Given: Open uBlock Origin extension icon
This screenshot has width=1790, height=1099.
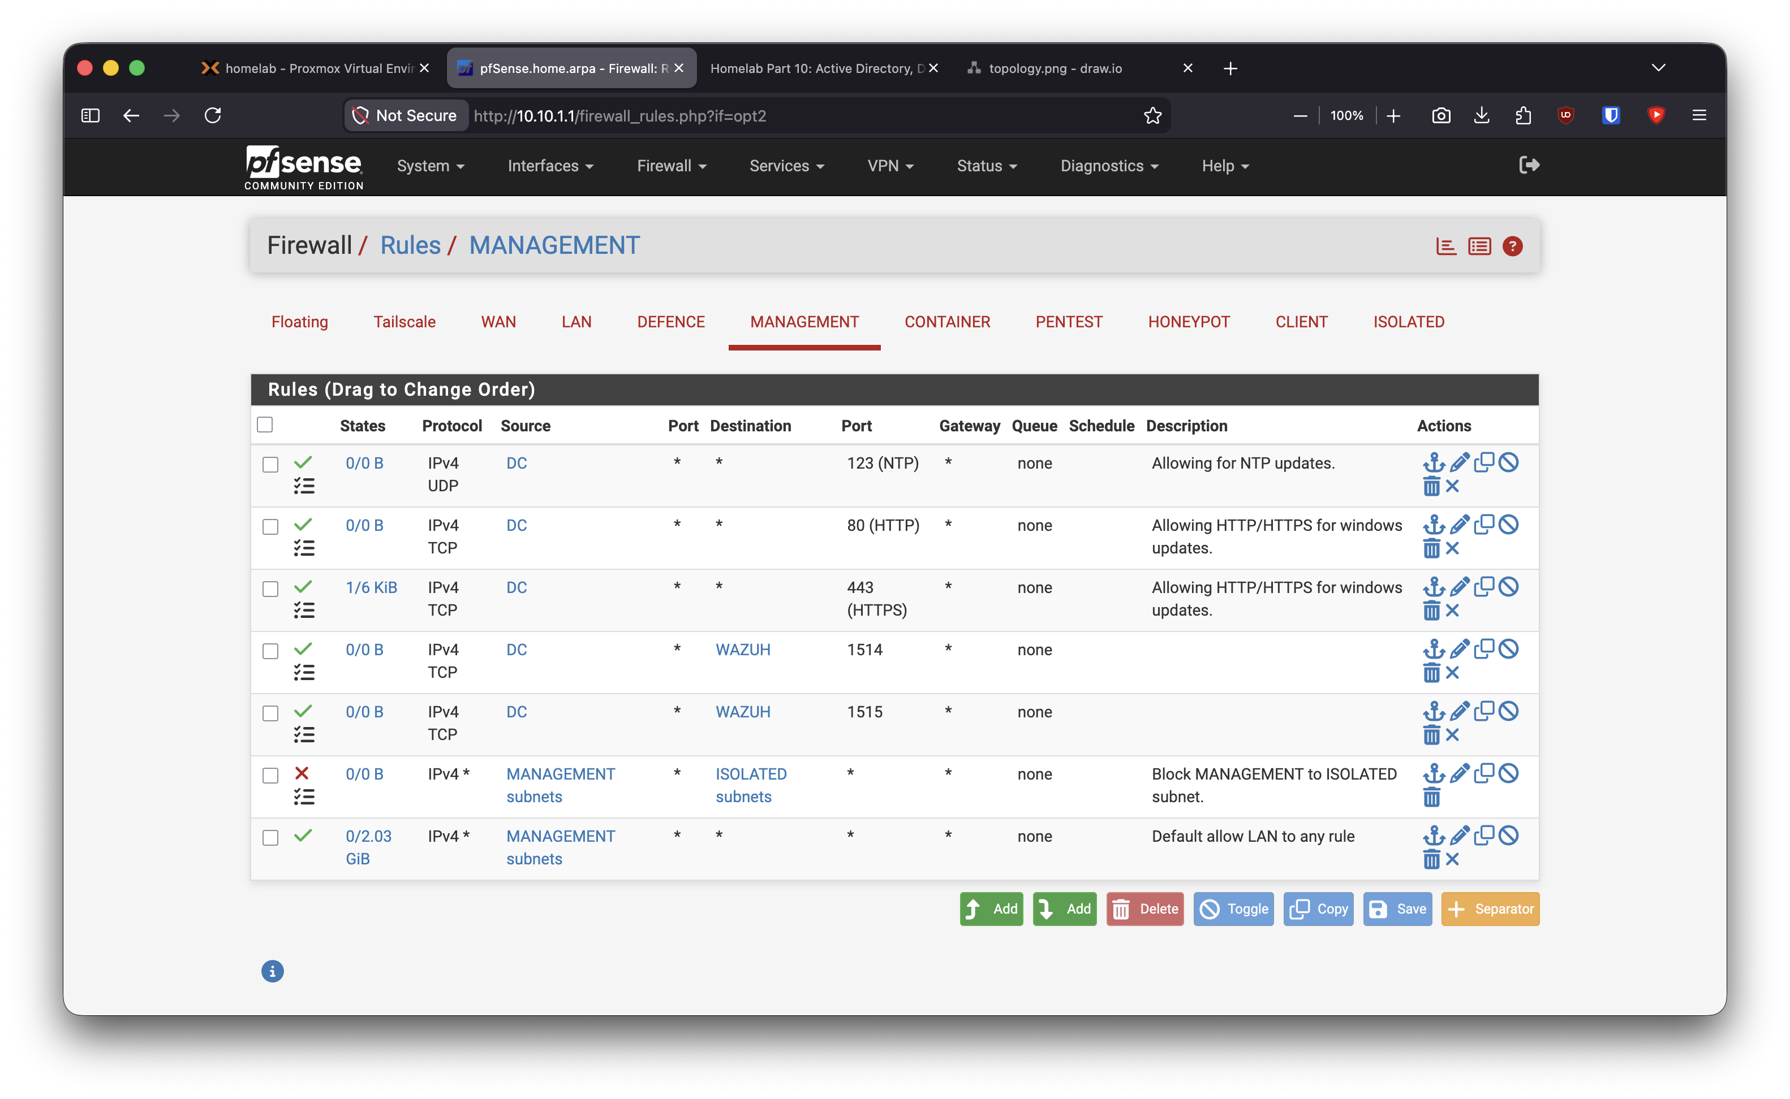Looking at the screenshot, I should (x=1565, y=115).
